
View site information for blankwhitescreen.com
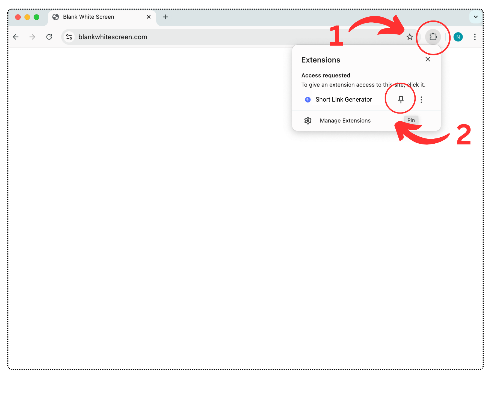click(69, 37)
